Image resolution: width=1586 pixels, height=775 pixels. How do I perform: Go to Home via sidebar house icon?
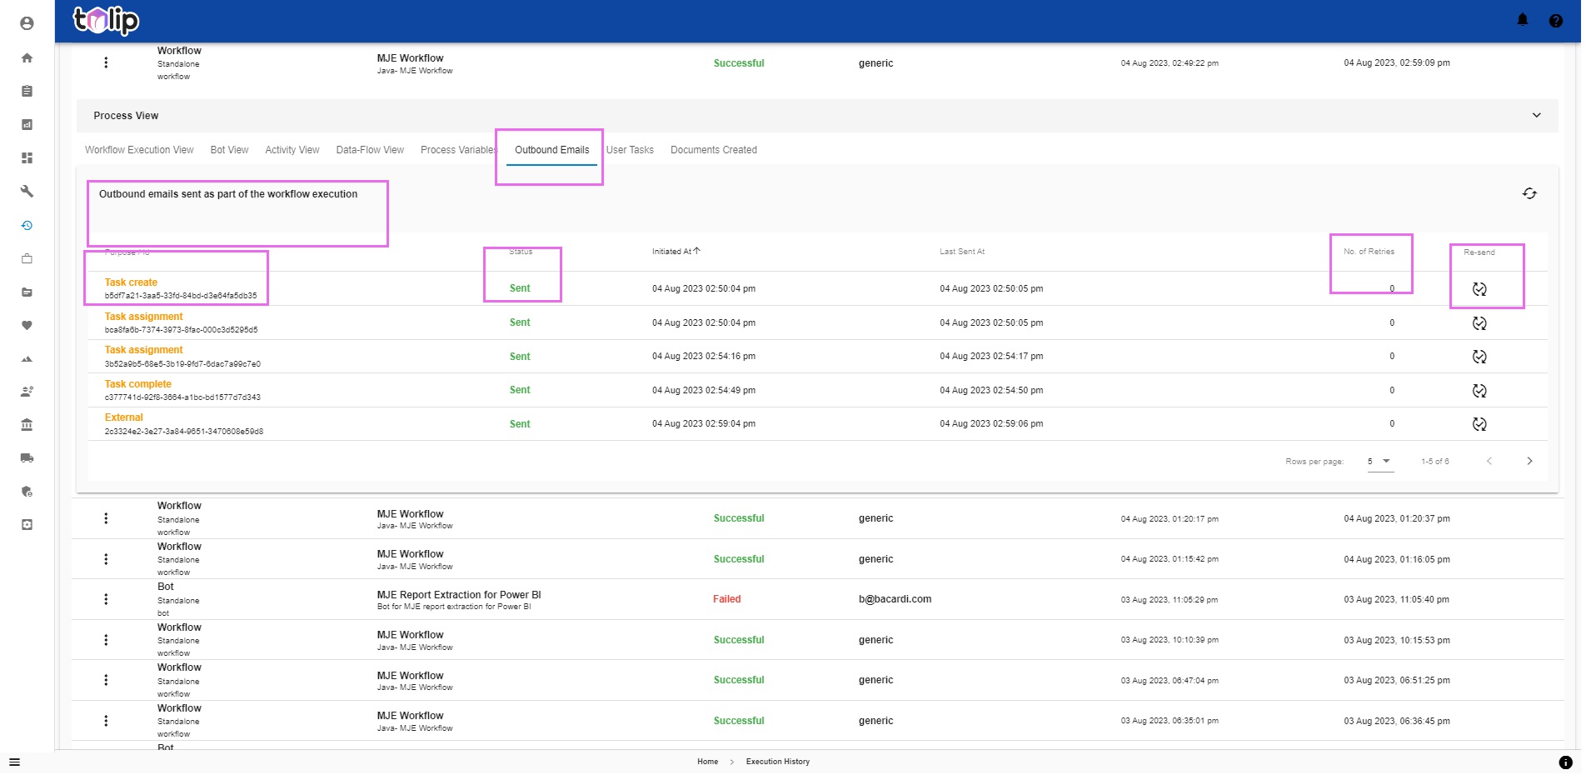click(x=27, y=57)
